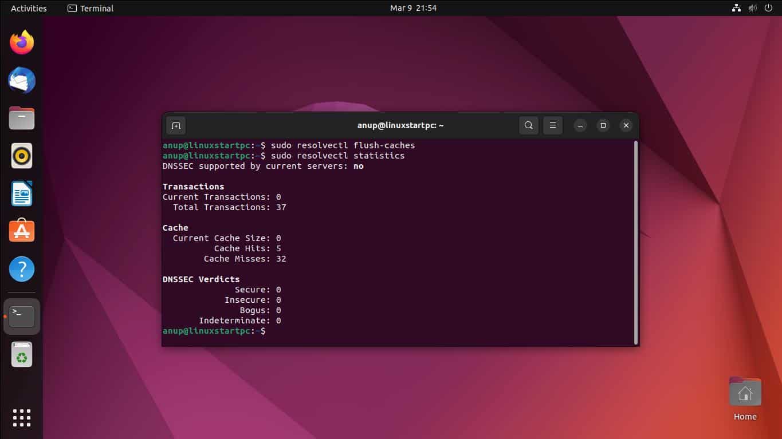Click the 'Transactions' heading
782x439 pixels.
coord(193,187)
